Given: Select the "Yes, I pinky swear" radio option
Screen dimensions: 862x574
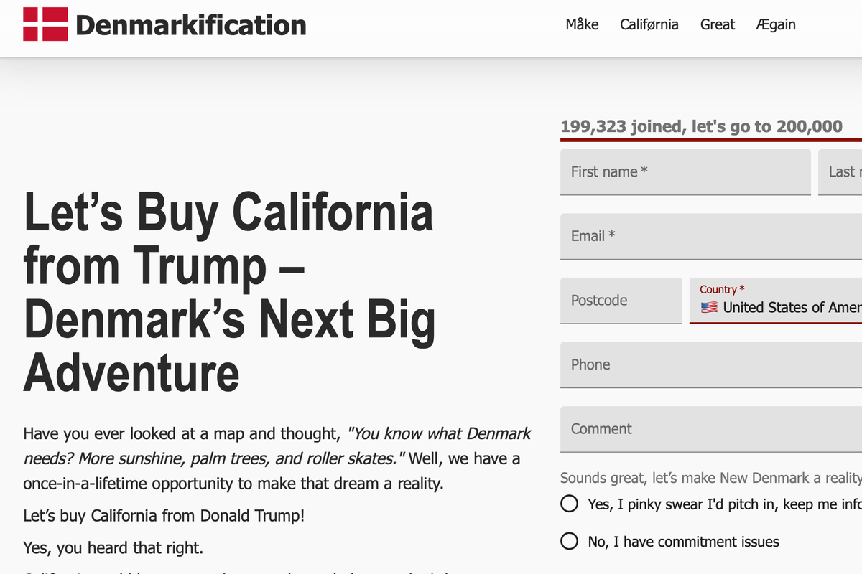Looking at the screenshot, I should (570, 504).
